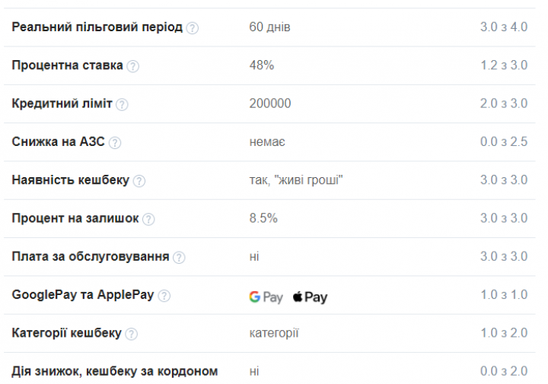Click the Реальний пільговий період label
This screenshot has height=384, width=548.
[97, 27]
